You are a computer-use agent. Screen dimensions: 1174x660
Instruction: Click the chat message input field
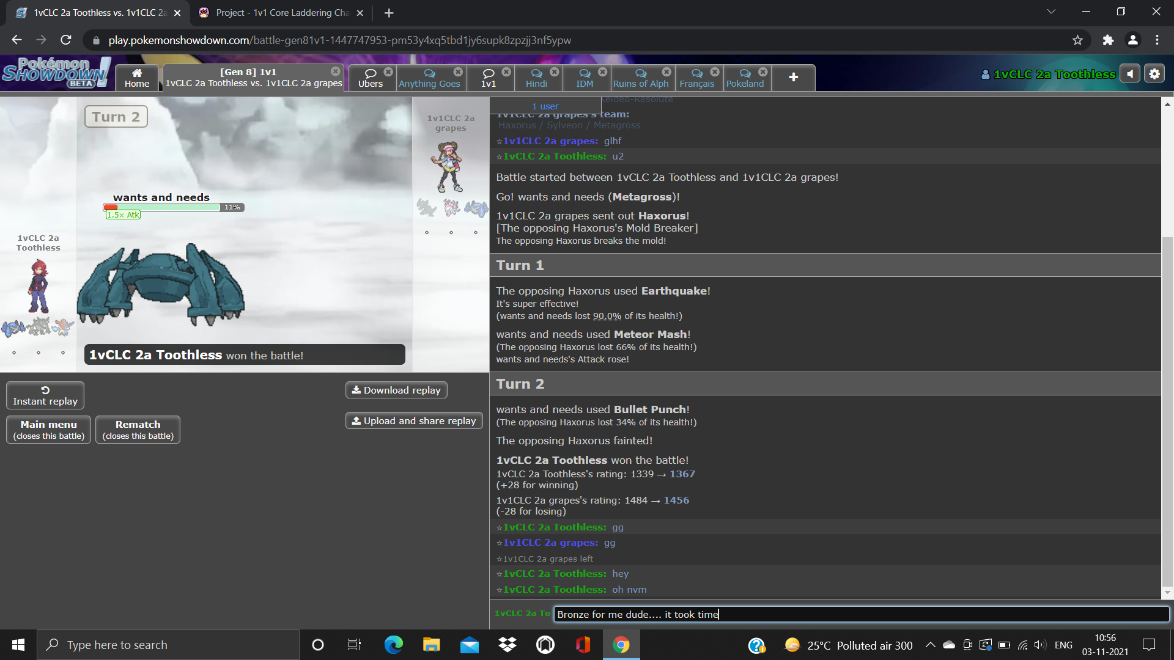point(861,614)
